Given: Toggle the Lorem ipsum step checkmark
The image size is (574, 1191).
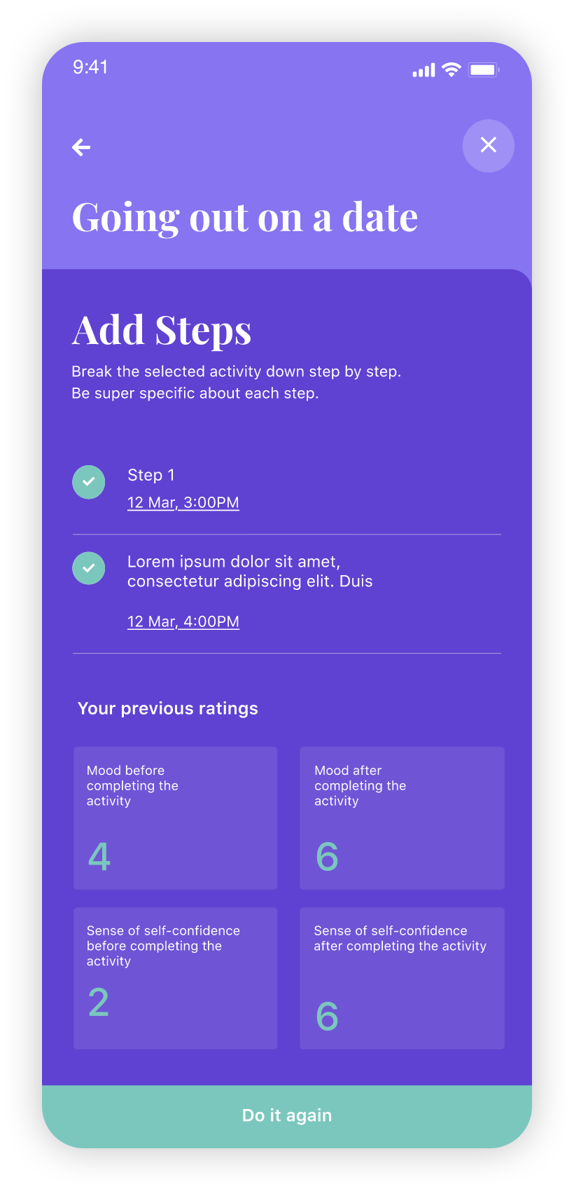Looking at the screenshot, I should pyautogui.click(x=89, y=567).
